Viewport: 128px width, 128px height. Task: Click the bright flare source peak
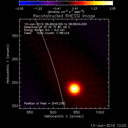point(74,89)
